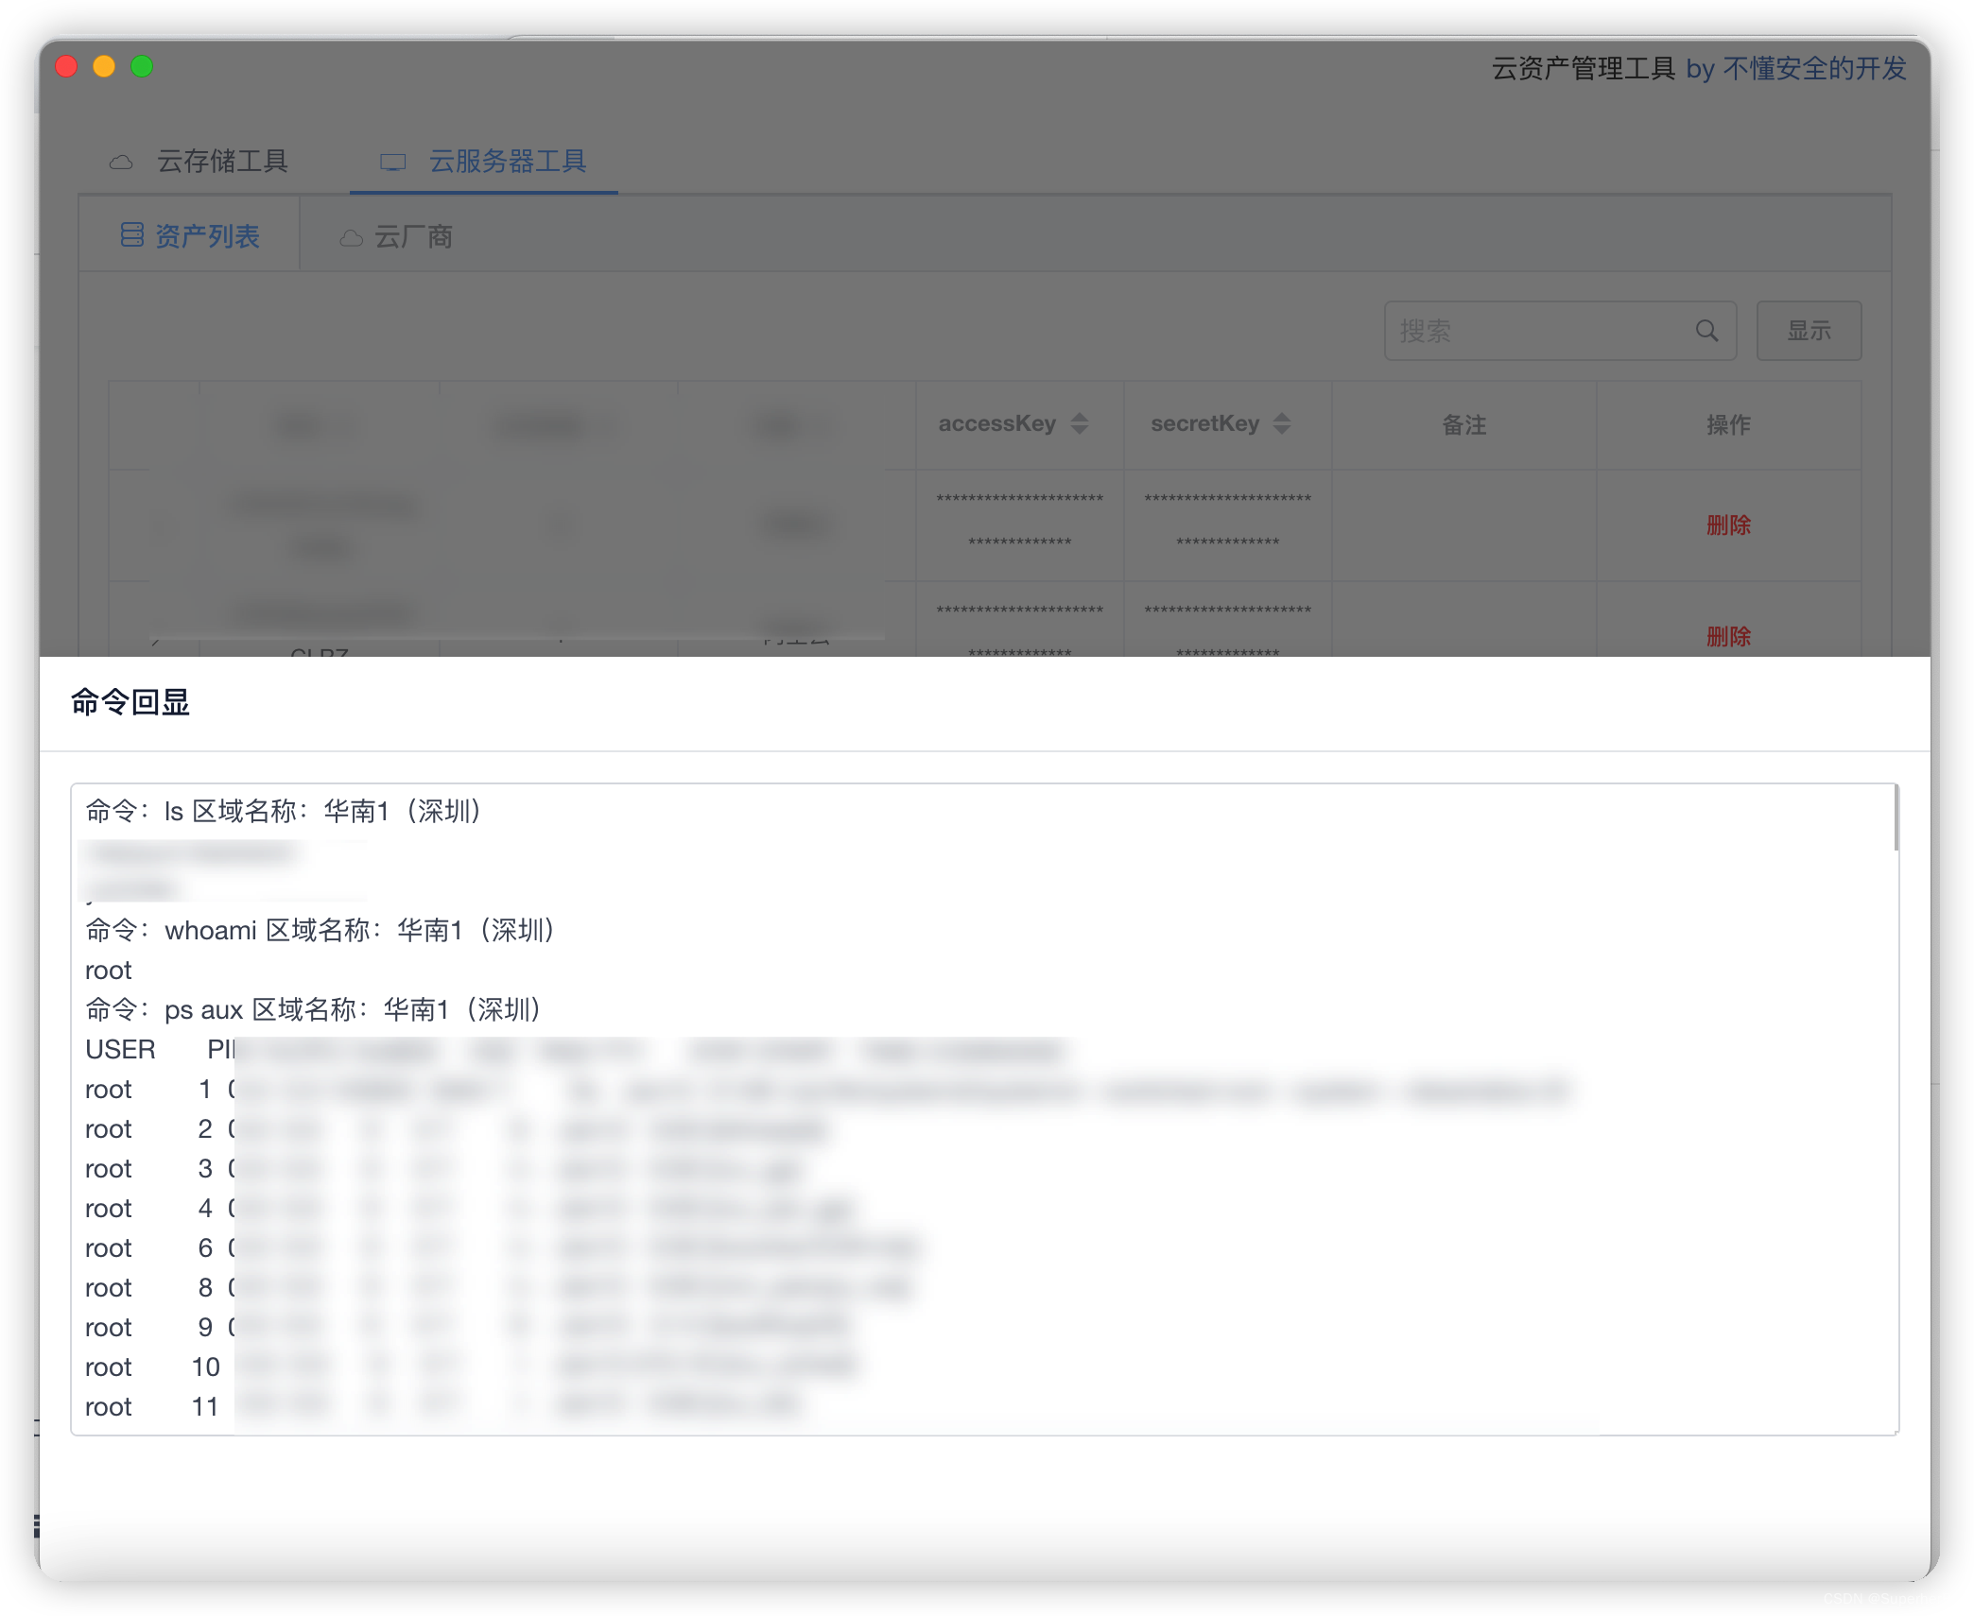Open the 资产列表 tab
The height and width of the screenshot is (1616, 1974).
pyautogui.click(x=208, y=235)
